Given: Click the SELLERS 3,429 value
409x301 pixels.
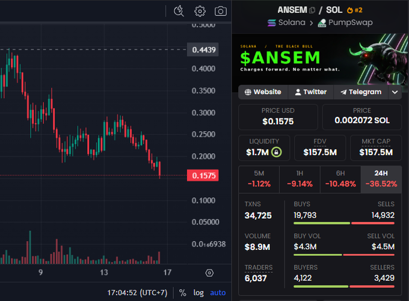Looking at the screenshot, I should click(384, 278).
